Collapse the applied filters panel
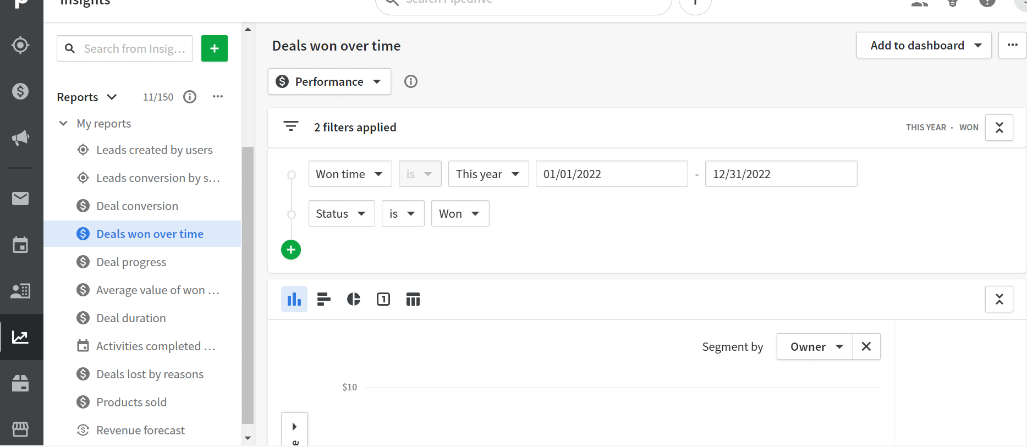Screen dimensions: 1027x447 [x=999, y=127]
